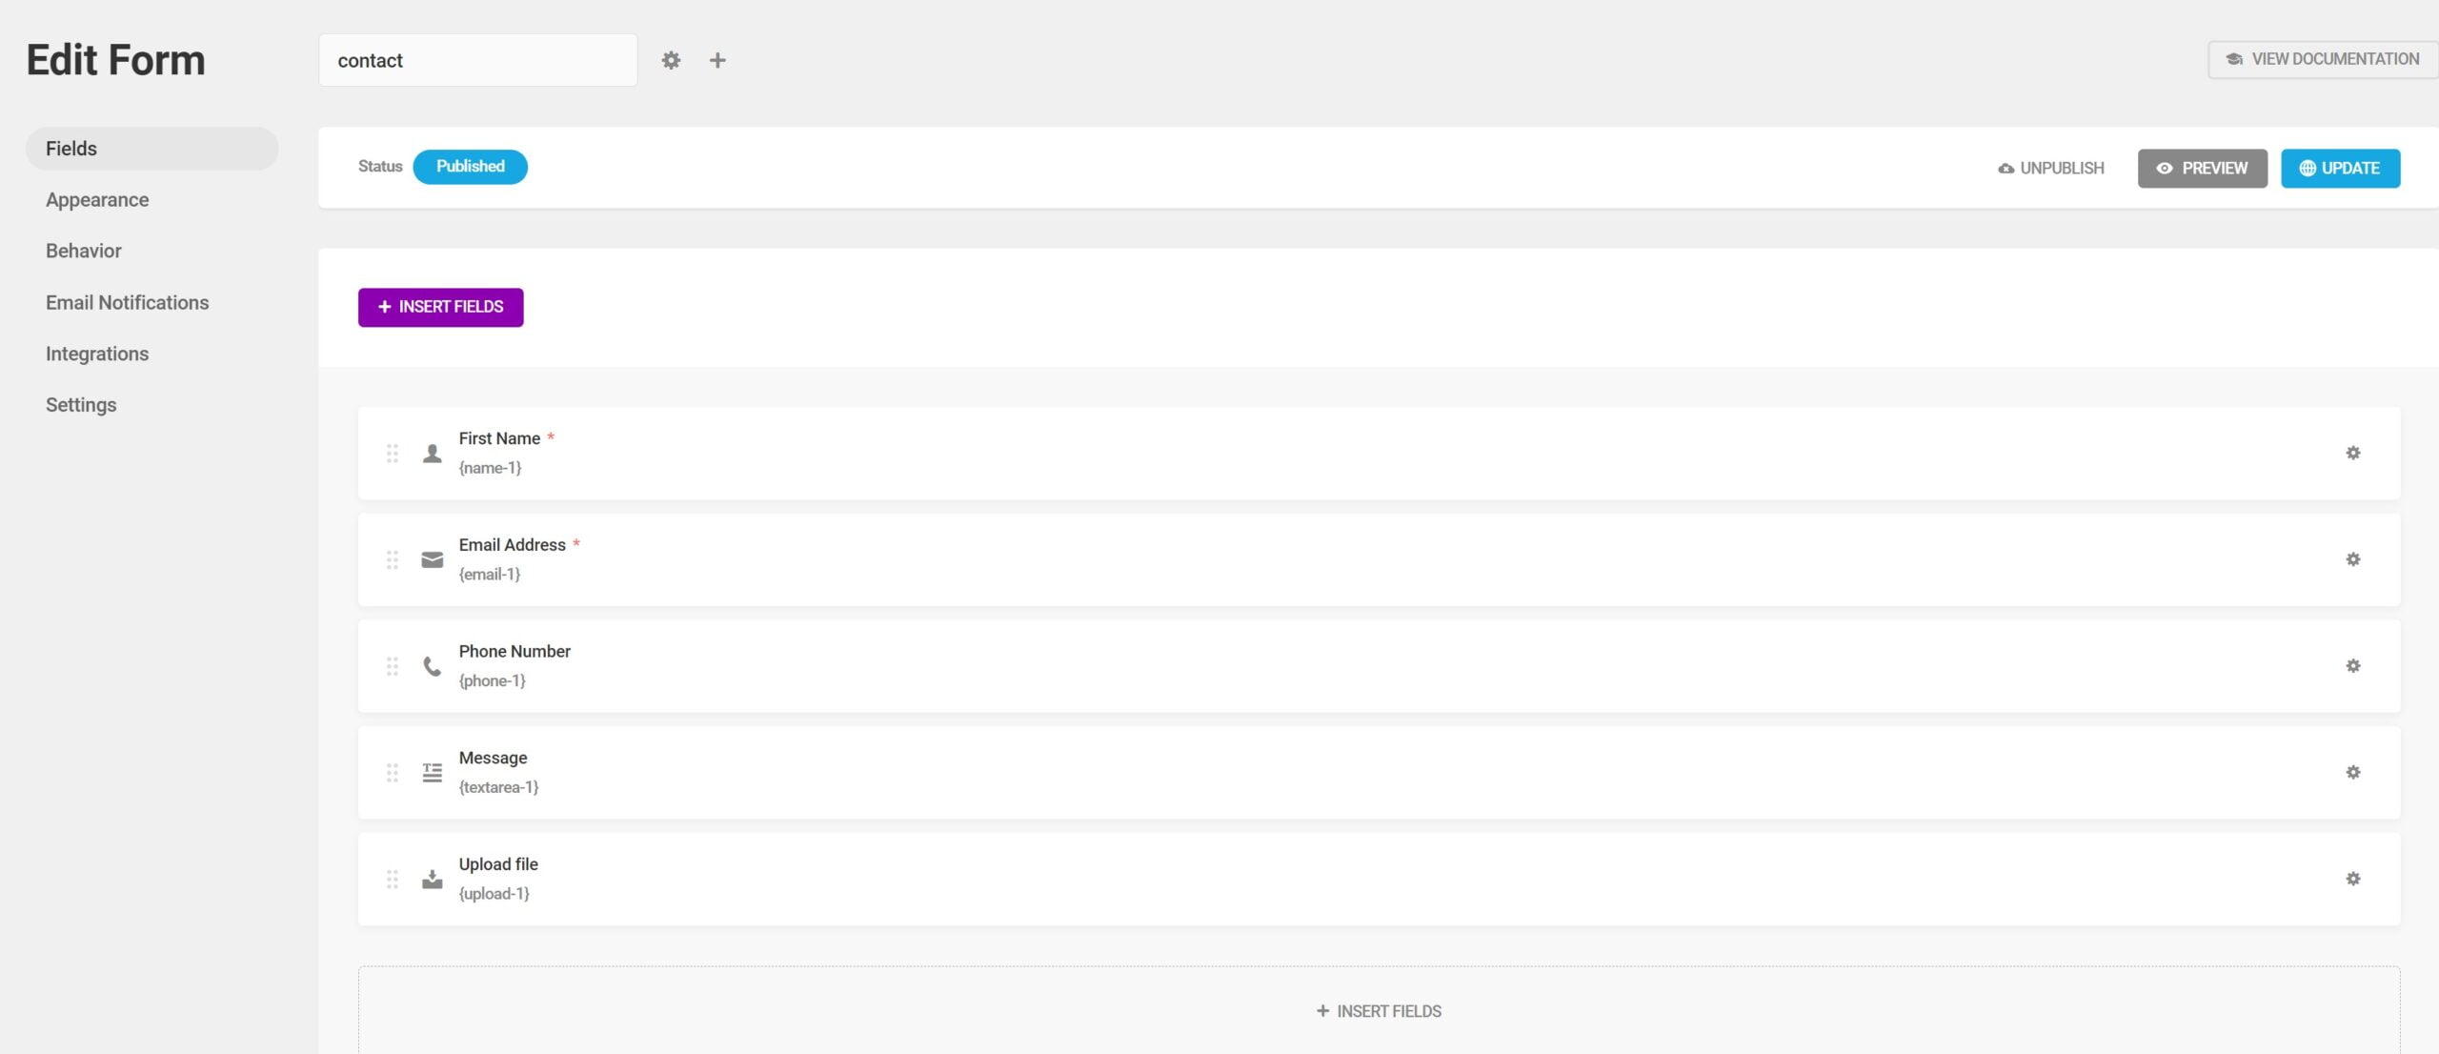Click the Published status badge

[470, 167]
